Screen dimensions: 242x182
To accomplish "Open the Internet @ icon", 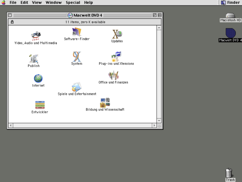I will [x=38, y=78].
